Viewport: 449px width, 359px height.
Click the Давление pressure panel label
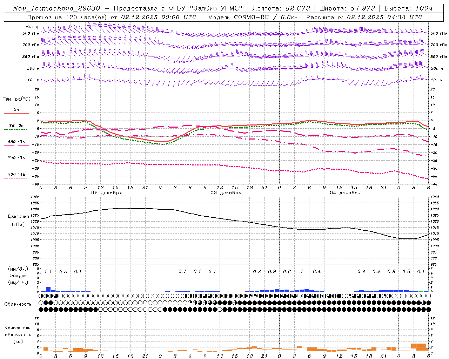(x=18, y=217)
